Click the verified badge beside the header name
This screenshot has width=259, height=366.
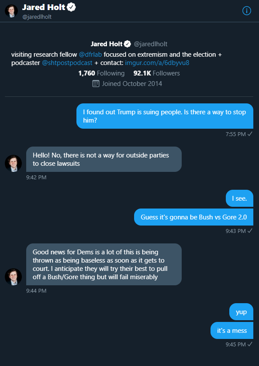click(71, 7)
